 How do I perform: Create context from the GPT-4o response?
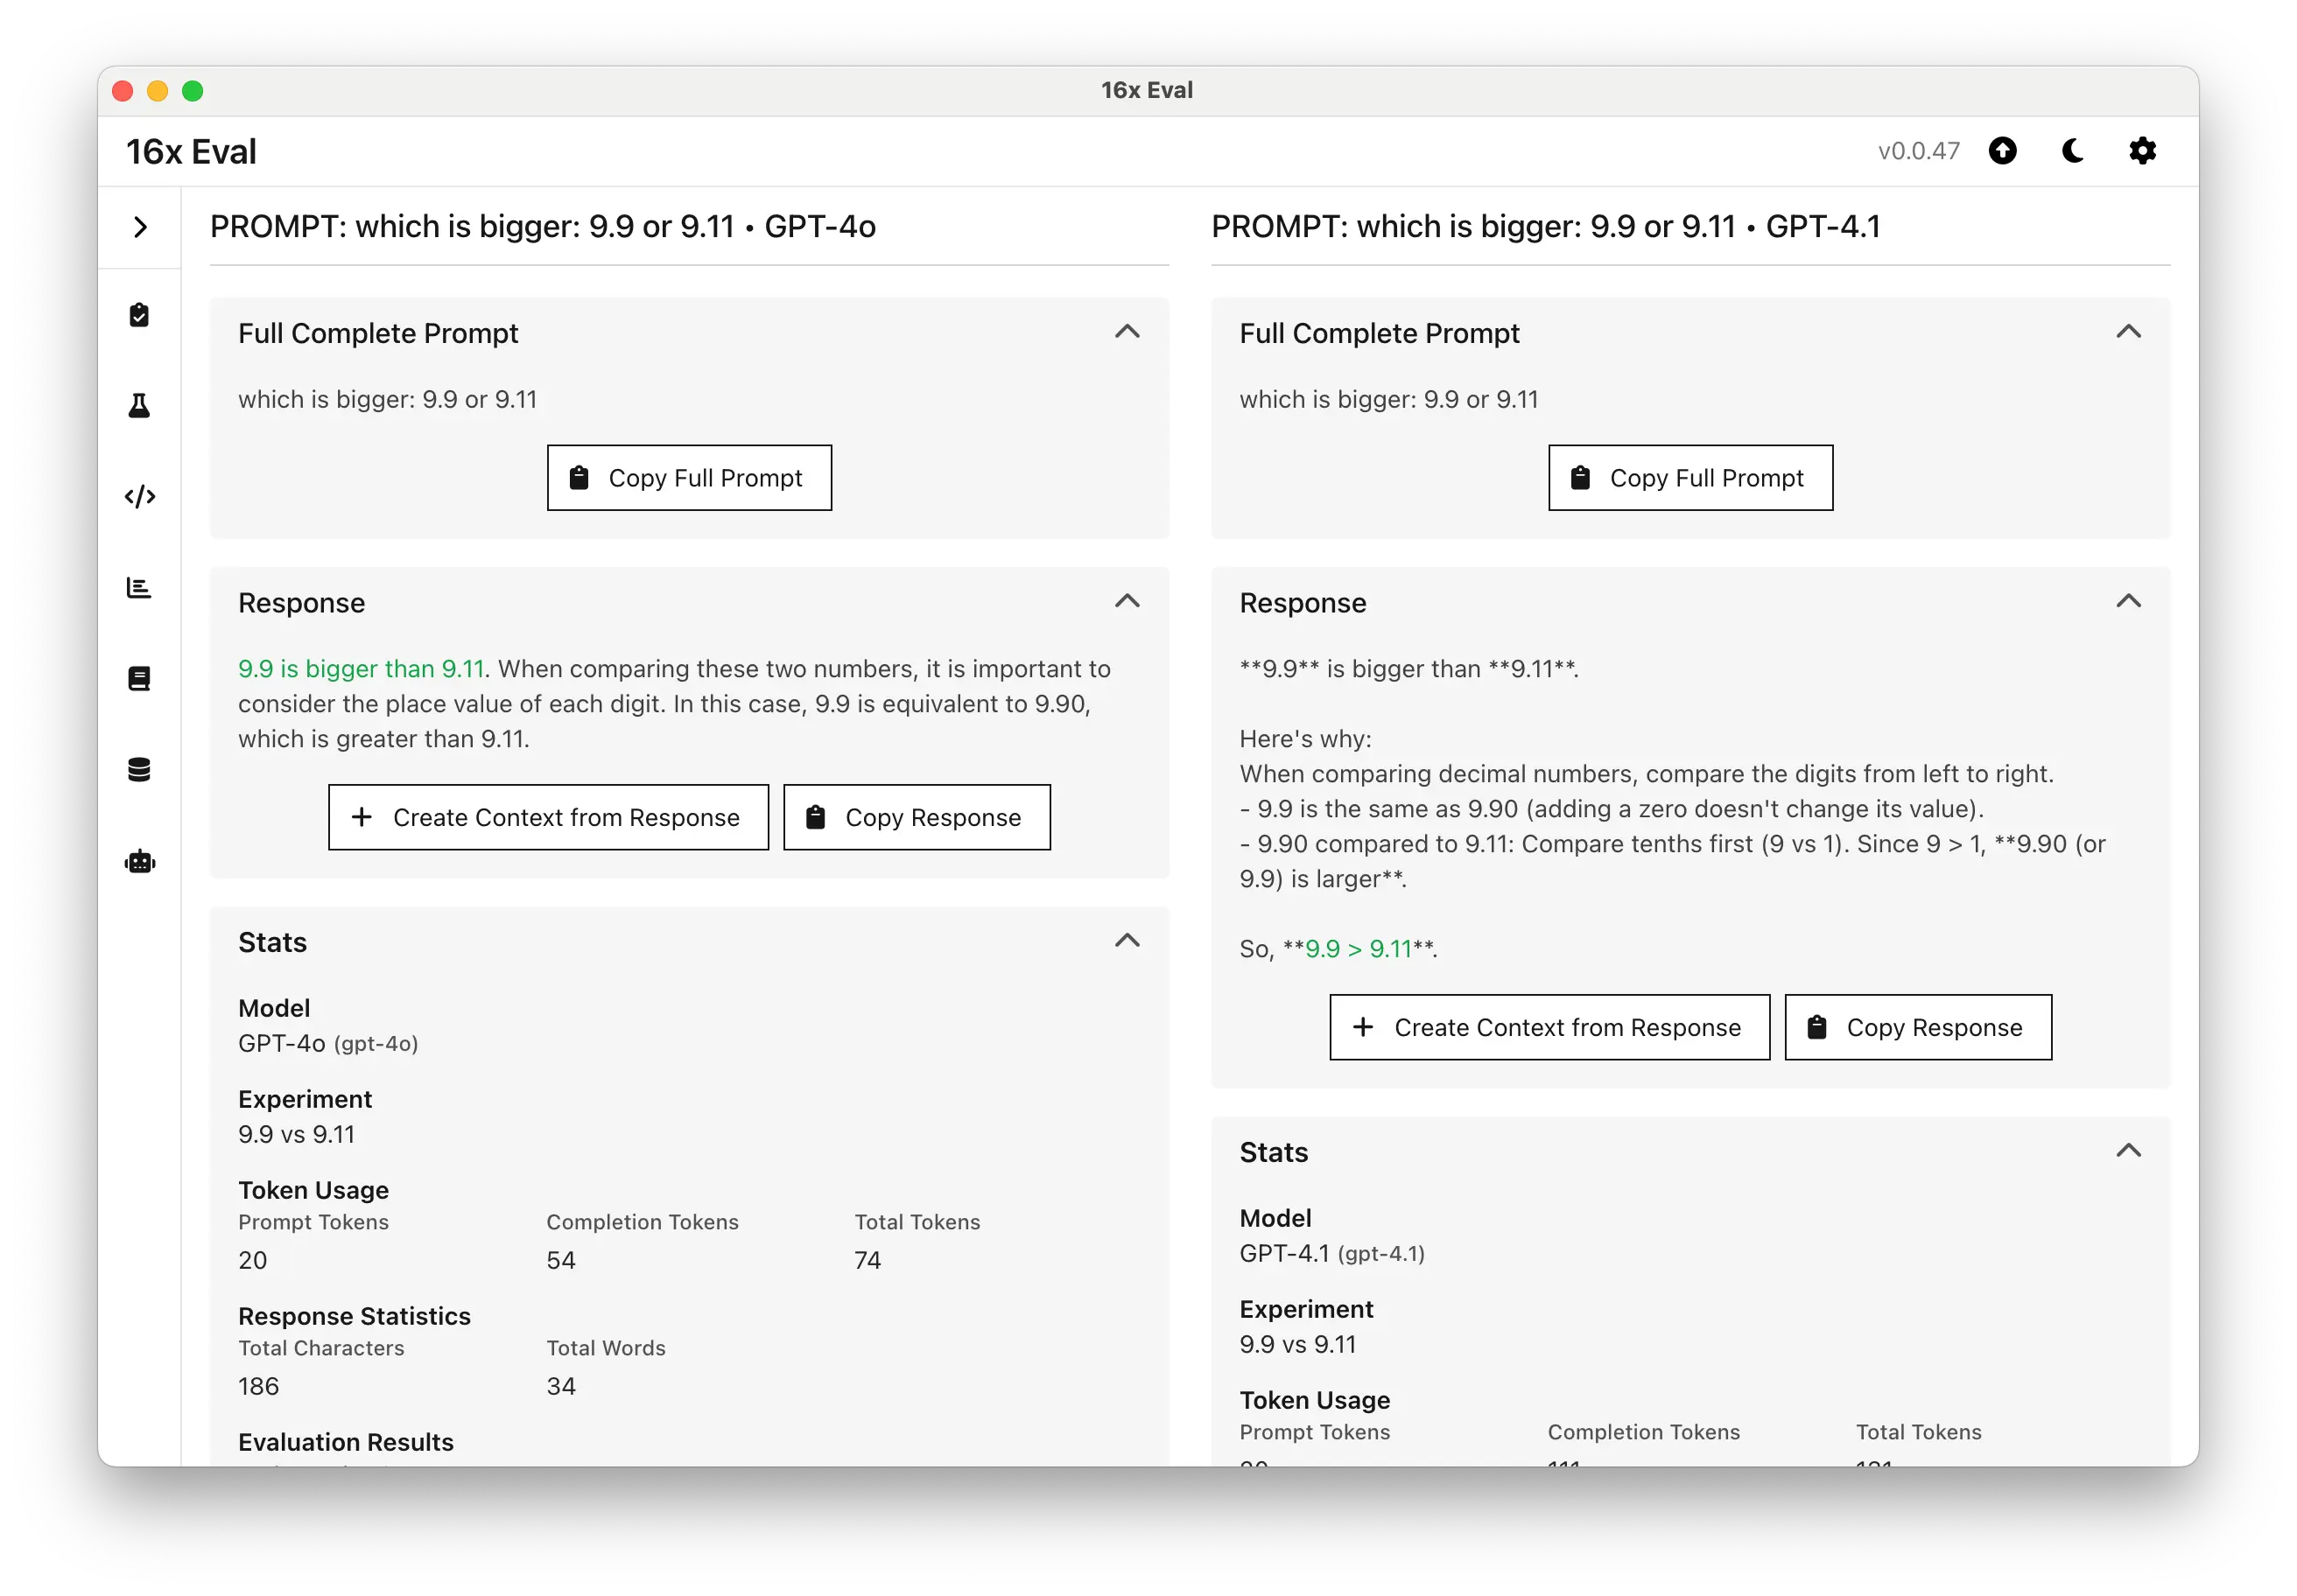click(x=548, y=817)
